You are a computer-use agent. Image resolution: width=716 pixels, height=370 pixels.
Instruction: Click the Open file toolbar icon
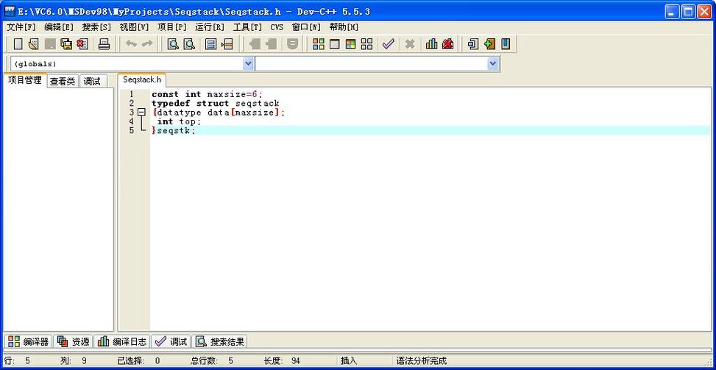pyautogui.click(x=34, y=44)
